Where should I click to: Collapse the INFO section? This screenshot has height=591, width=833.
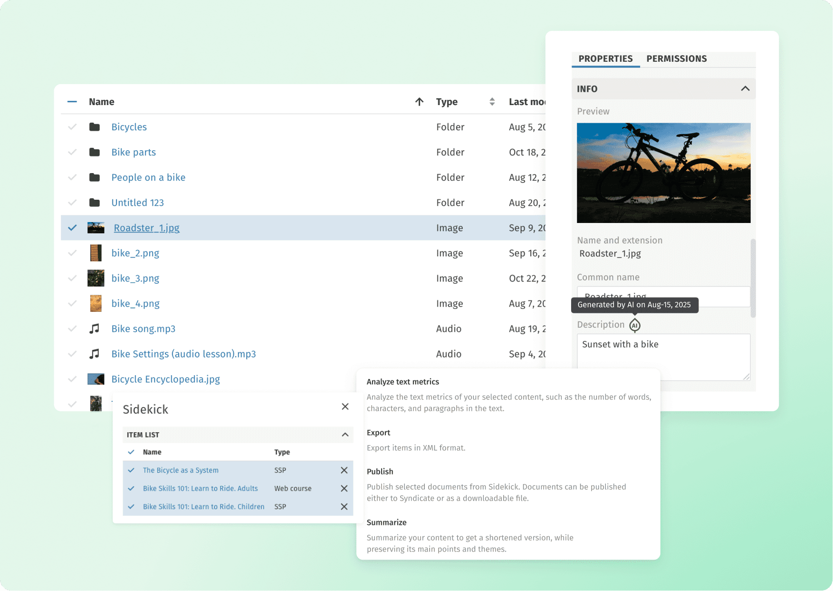[x=745, y=89]
